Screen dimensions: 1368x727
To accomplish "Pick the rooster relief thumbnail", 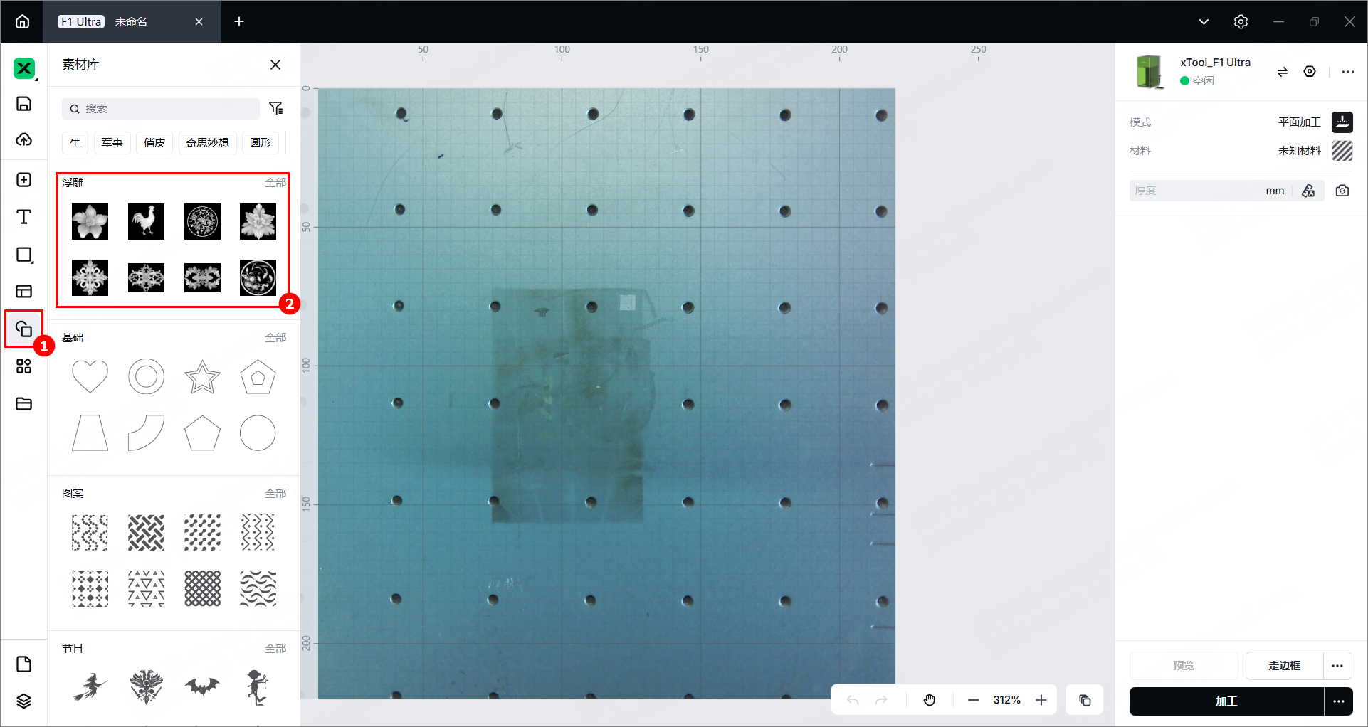I will pyautogui.click(x=146, y=221).
